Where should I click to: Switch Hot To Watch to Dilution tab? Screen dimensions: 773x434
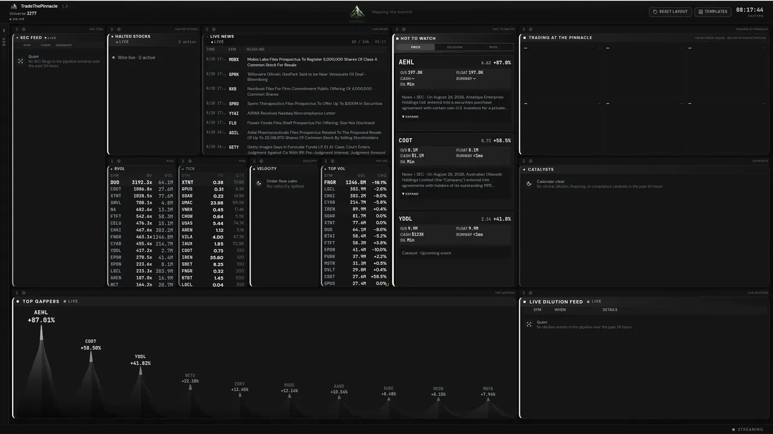[x=454, y=47]
